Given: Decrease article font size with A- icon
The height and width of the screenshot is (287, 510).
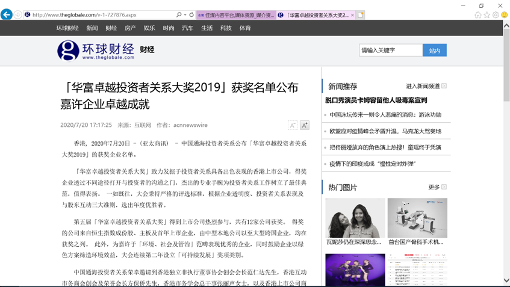Looking at the screenshot, I should [x=293, y=125].
